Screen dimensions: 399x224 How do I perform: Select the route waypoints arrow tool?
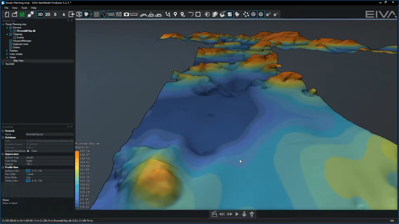coord(168,14)
